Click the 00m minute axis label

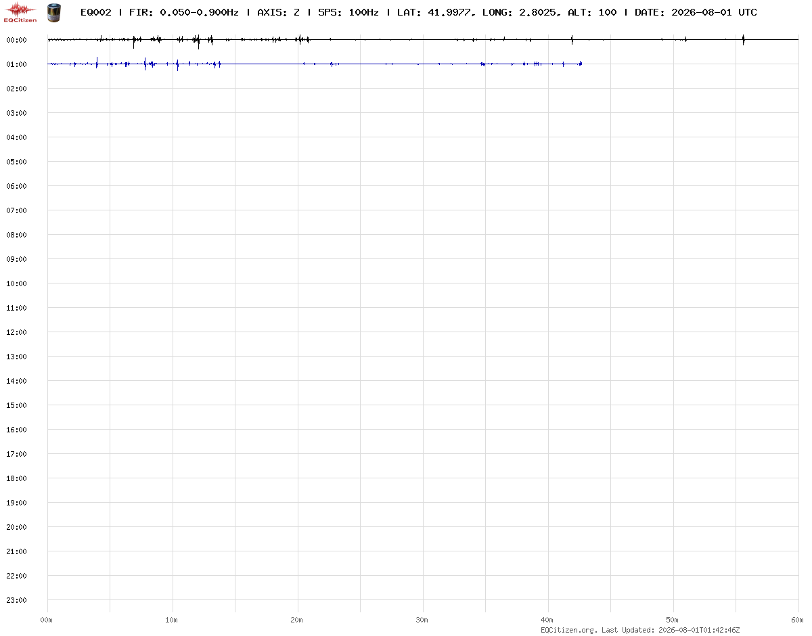[46, 620]
